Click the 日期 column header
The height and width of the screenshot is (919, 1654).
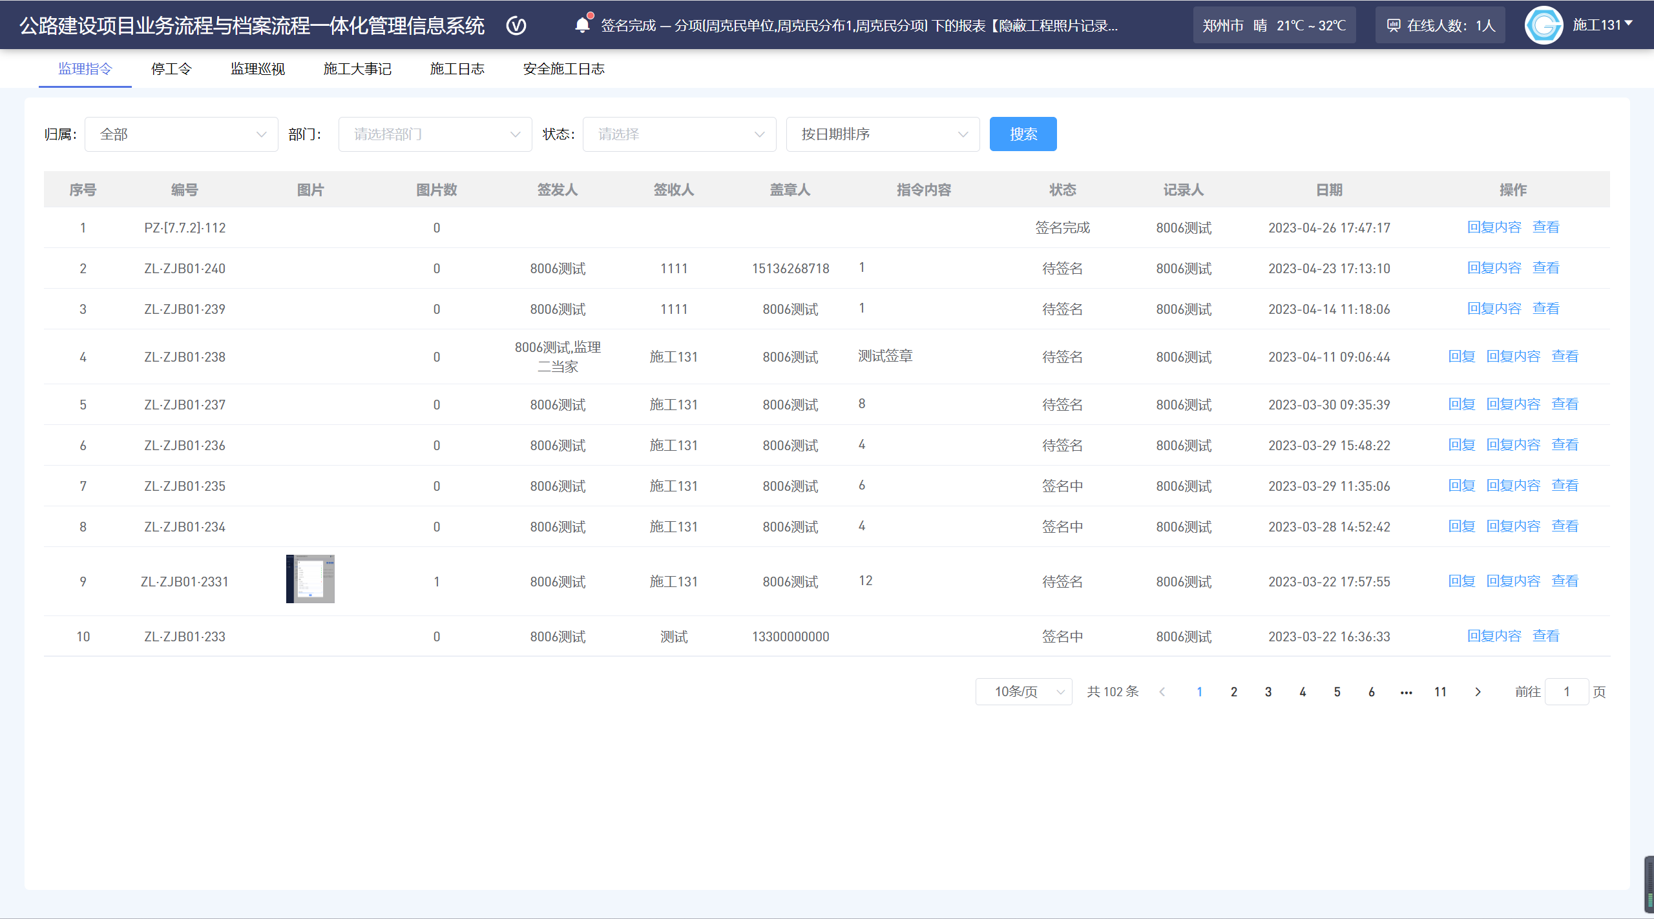click(1330, 190)
